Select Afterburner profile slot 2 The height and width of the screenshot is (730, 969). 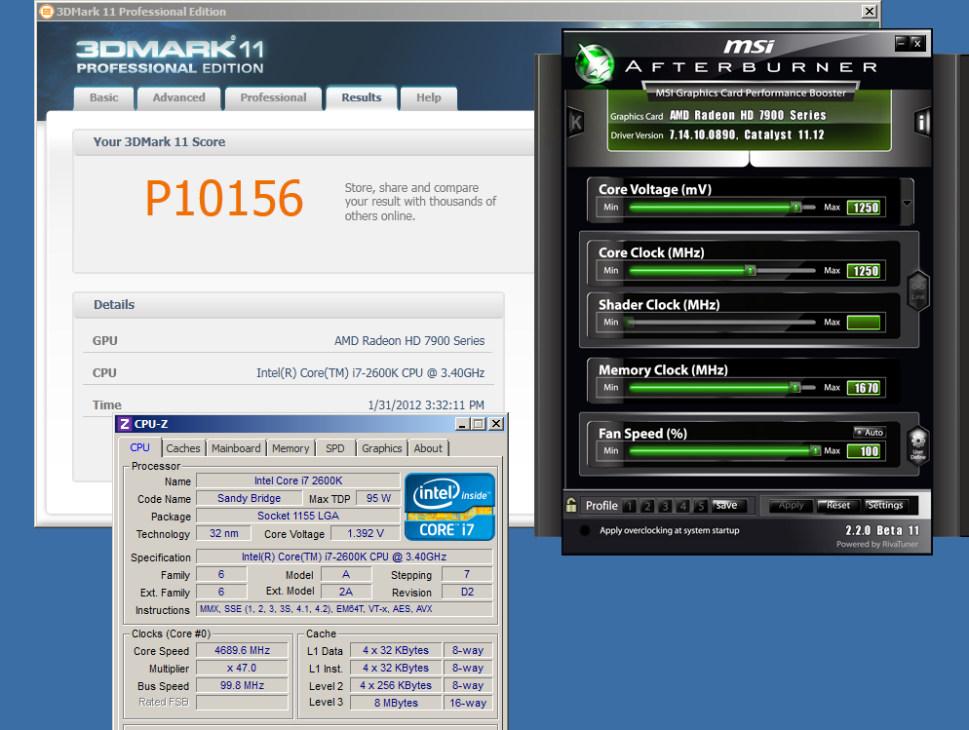[x=647, y=506]
